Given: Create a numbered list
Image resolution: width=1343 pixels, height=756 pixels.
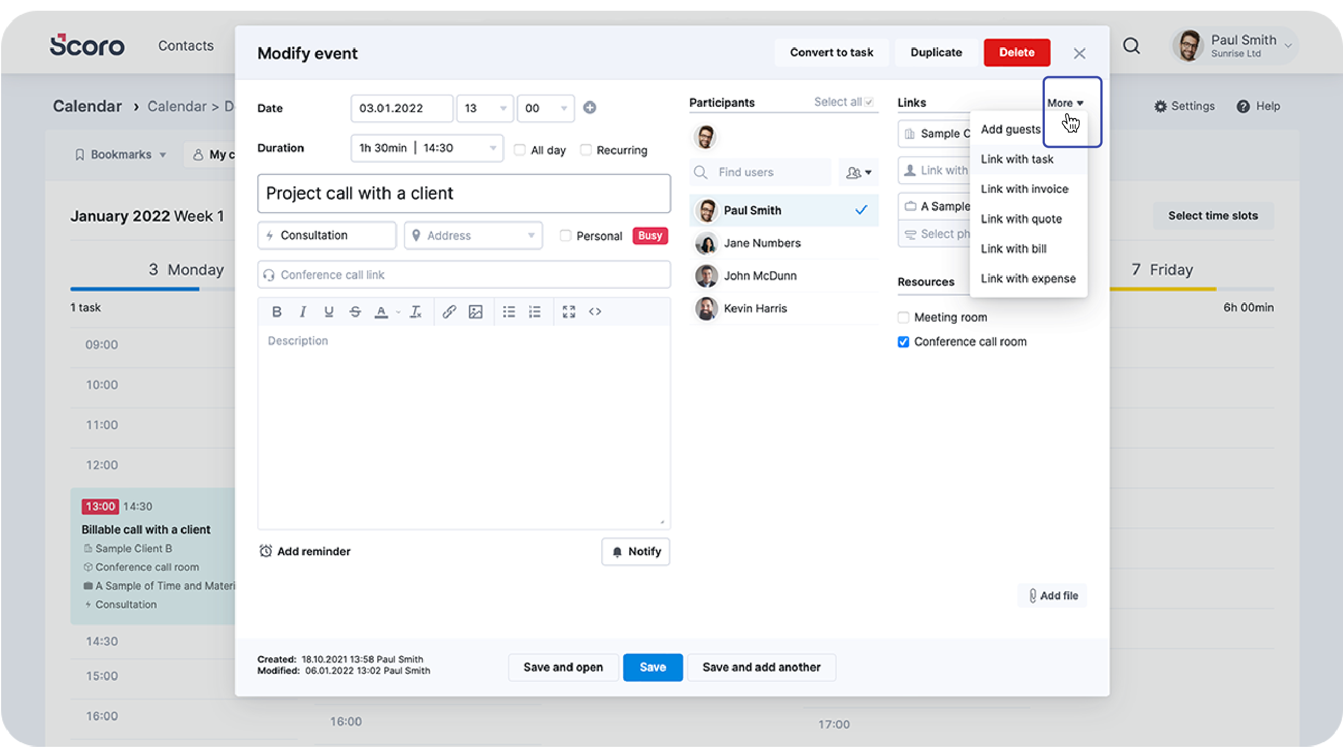Looking at the screenshot, I should 535,311.
